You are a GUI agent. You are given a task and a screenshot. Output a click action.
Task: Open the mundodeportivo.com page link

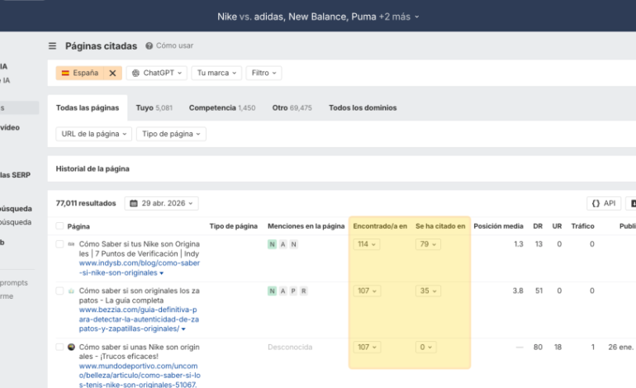140,376
